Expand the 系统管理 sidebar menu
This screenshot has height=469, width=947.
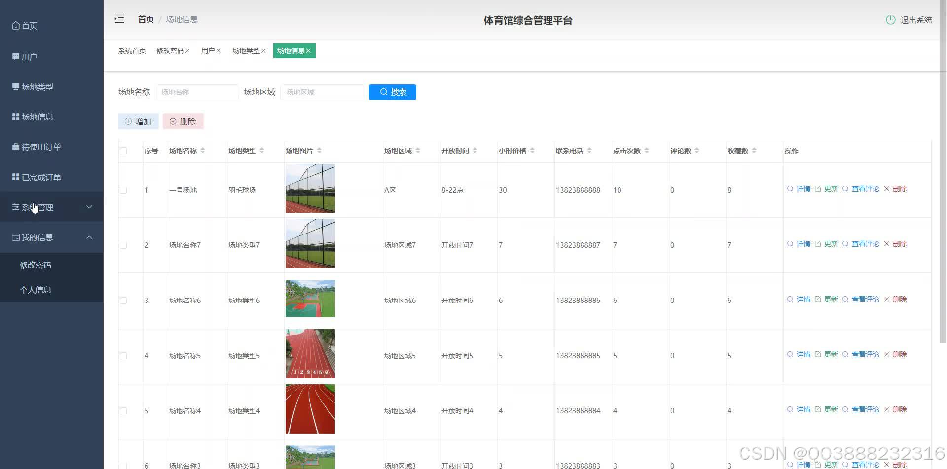point(52,207)
